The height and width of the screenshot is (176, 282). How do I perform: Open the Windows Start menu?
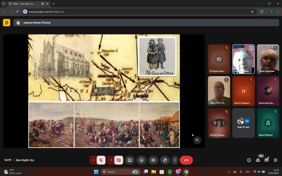click(96, 172)
